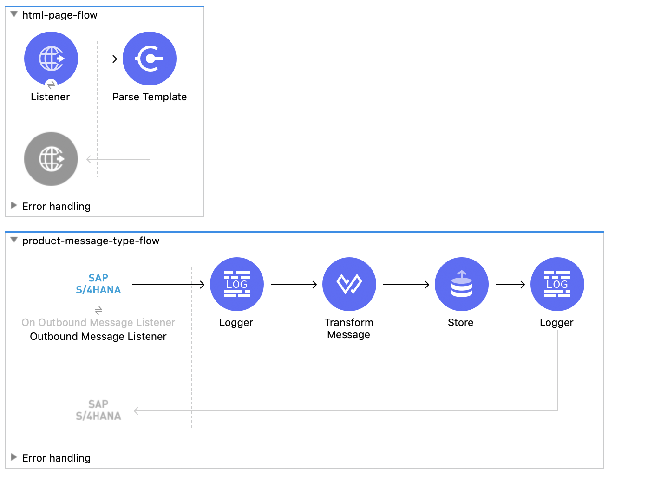Open the first Logger component
The height and width of the screenshot is (482, 654).
237,284
